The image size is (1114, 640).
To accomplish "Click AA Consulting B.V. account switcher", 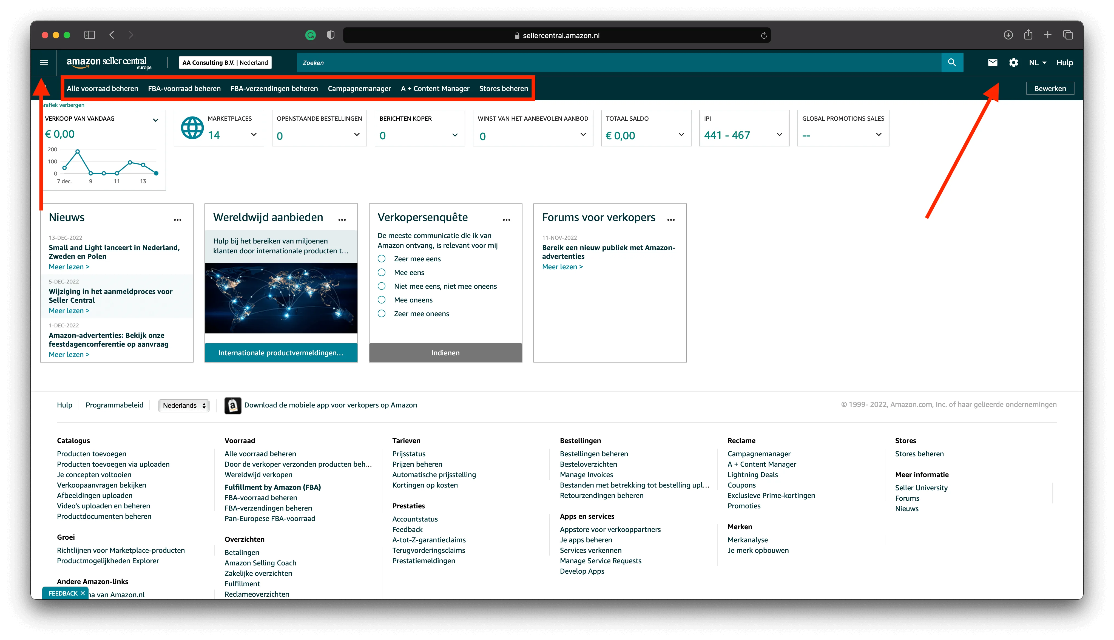I will (225, 63).
